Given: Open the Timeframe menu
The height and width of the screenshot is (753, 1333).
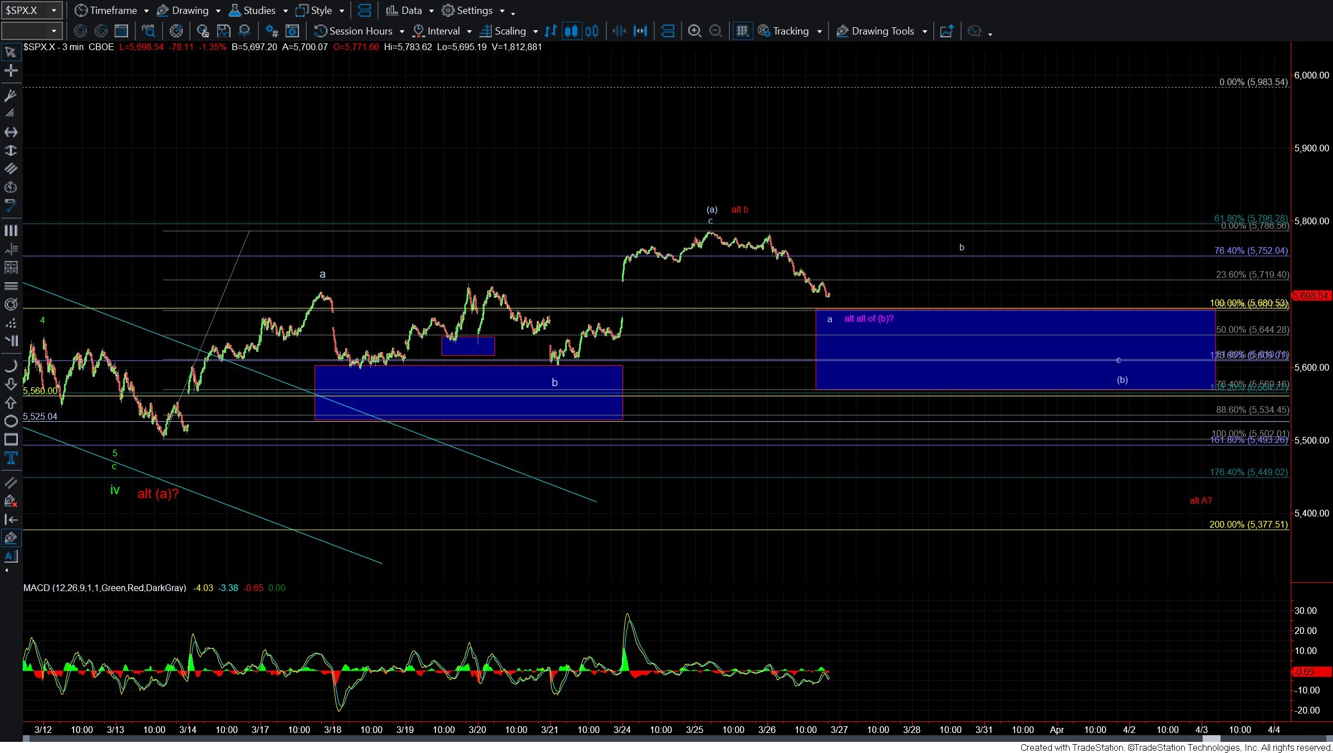Looking at the screenshot, I should point(111,11).
